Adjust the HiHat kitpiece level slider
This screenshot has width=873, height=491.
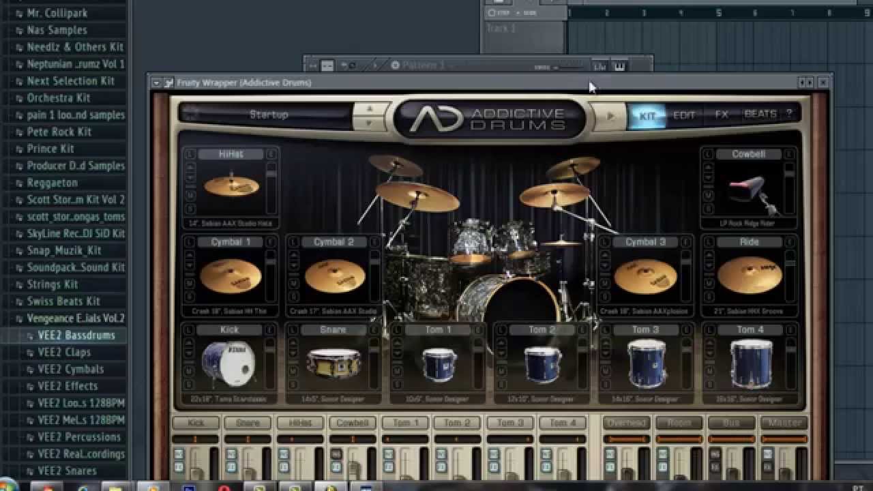point(271,188)
